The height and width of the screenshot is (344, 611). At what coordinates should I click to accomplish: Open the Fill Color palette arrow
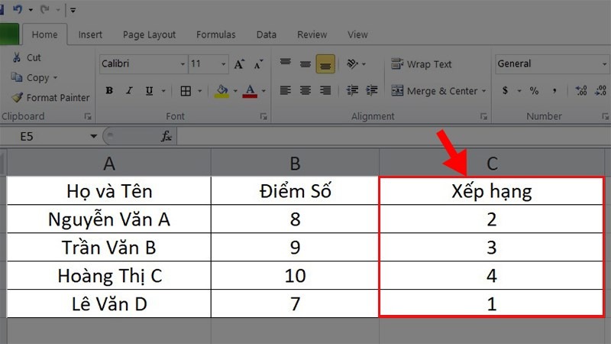click(235, 91)
